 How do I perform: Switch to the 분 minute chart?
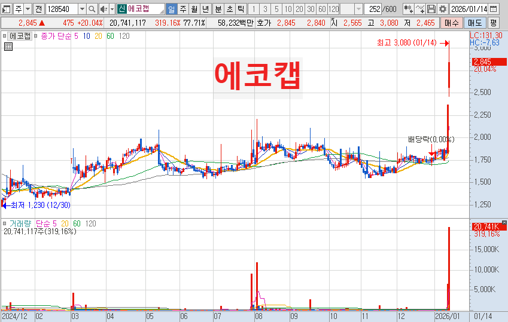pos(218,9)
